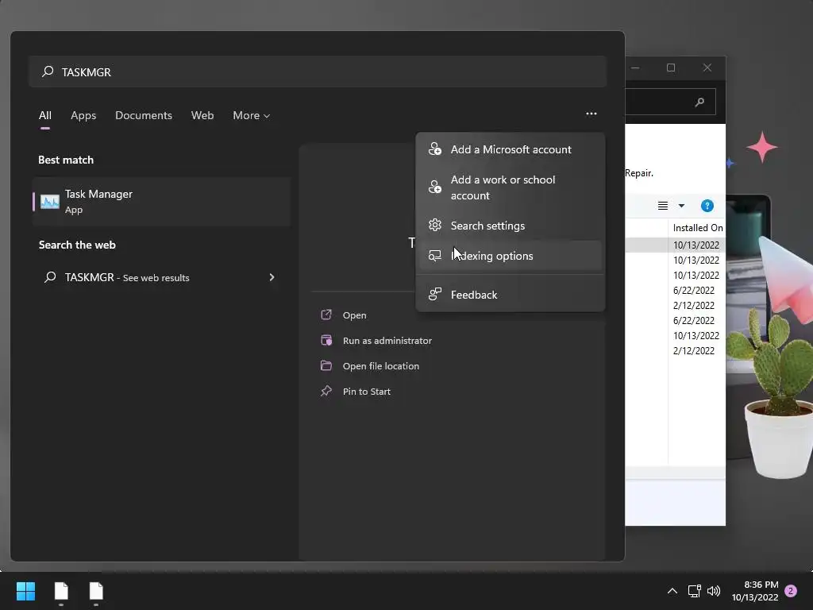Minimize the background window
The image size is (813, 610).
tap(635, 68)
